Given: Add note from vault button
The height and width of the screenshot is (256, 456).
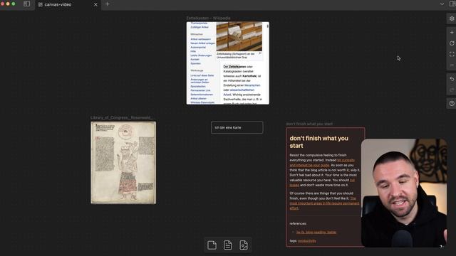Looking at the screenshot, I should [228, 245].
